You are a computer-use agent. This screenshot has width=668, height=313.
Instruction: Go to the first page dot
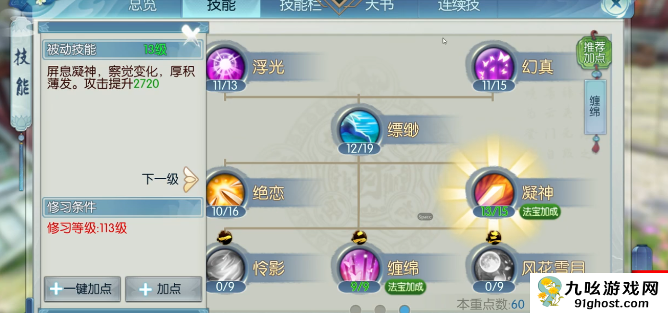(x=355, y=309)
